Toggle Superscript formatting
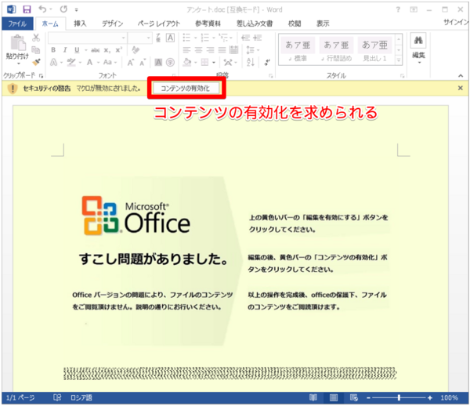 point(119,50)
